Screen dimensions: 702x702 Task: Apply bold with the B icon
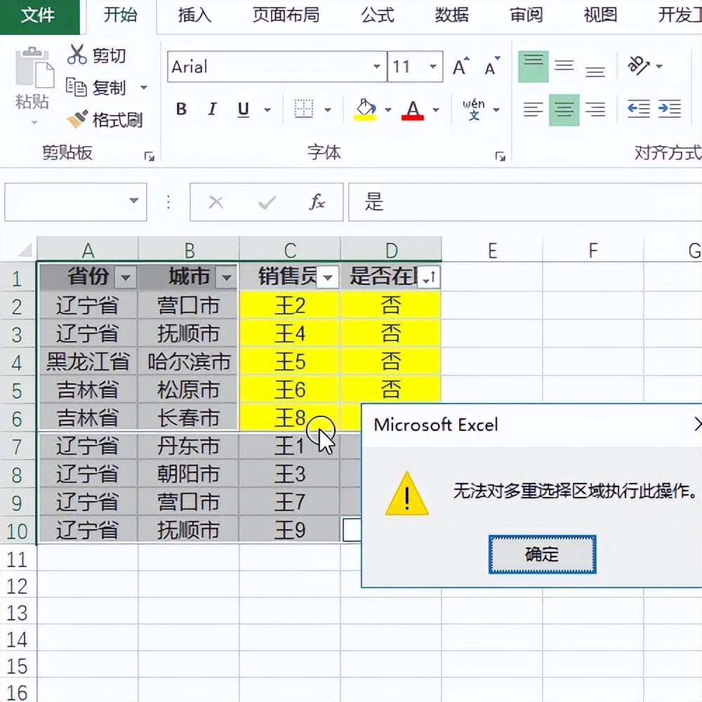click(180, 110)
